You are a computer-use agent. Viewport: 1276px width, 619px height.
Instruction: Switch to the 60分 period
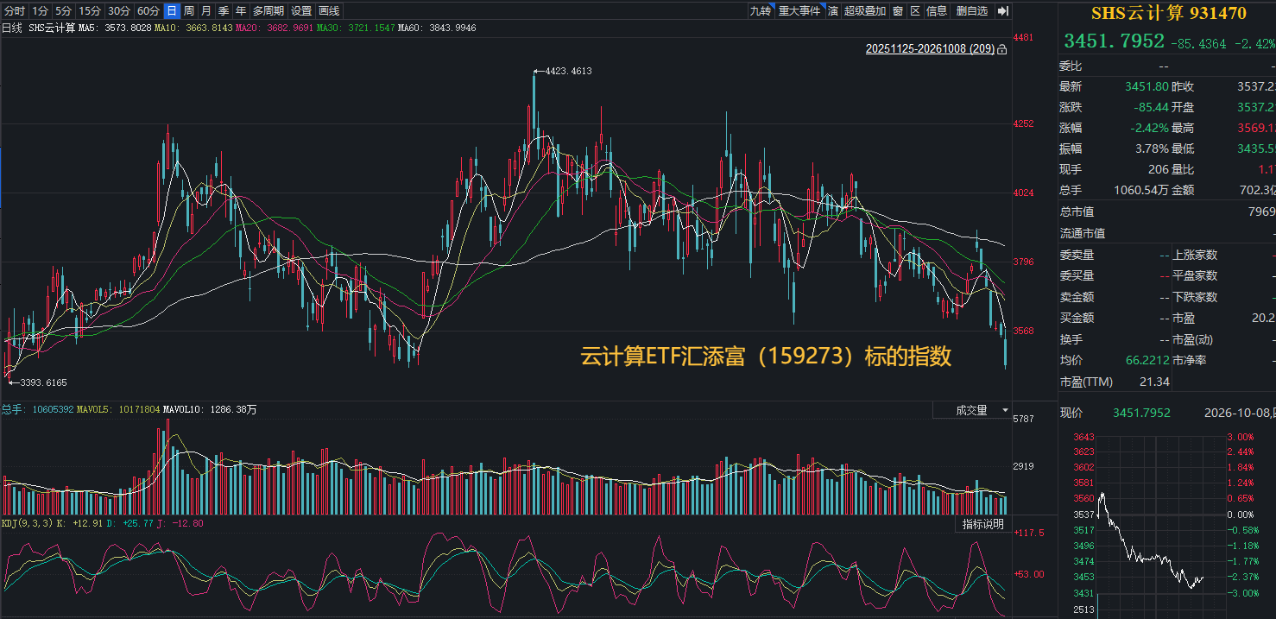click(148, 11)
